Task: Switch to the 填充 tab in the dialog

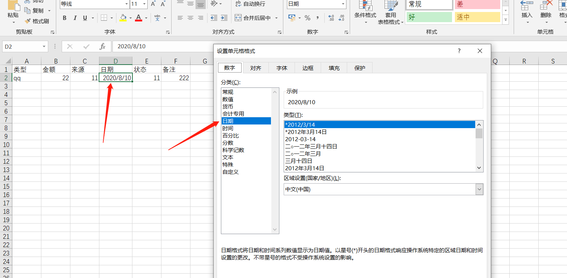Action: coord(333,68)
